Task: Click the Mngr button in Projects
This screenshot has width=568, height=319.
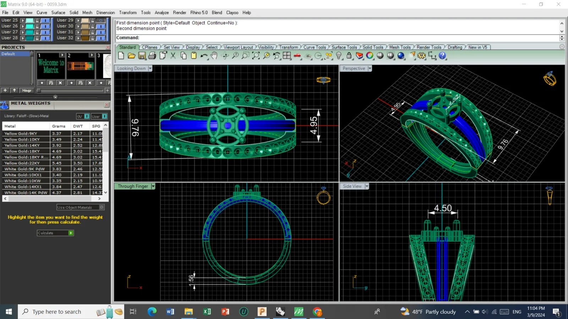Action: (27, 90)
